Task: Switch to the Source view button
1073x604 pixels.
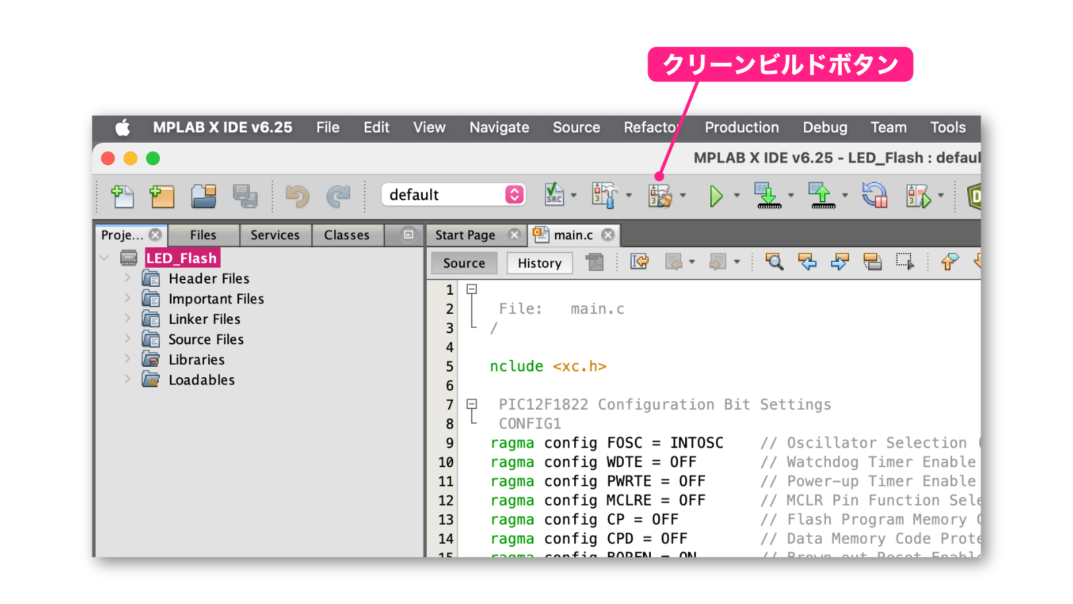Action: coord(464,263)
